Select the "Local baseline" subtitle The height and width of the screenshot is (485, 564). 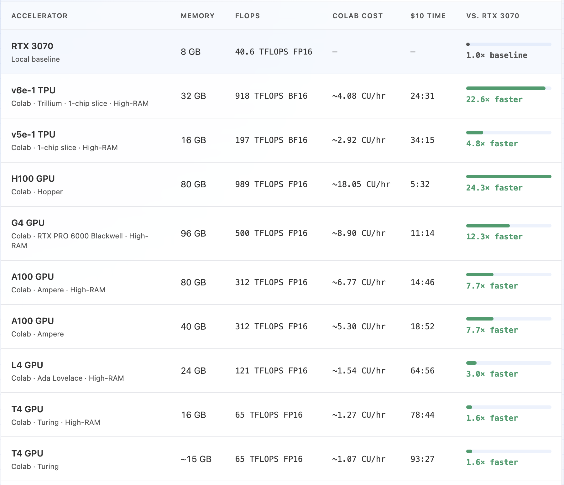(35, 59)
